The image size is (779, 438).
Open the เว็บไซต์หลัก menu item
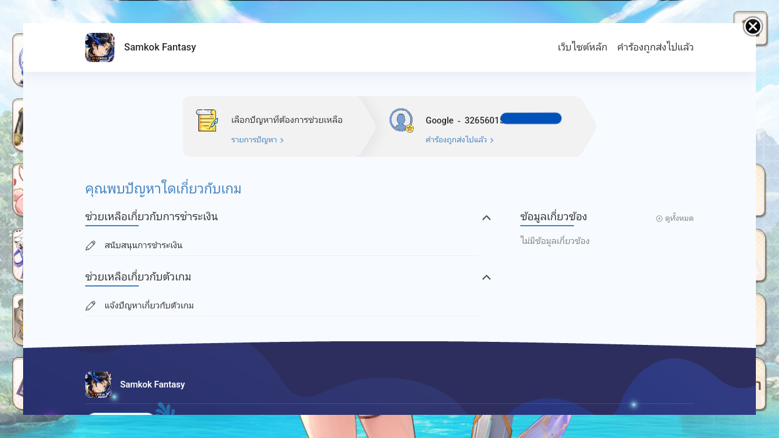coord(582,47)
